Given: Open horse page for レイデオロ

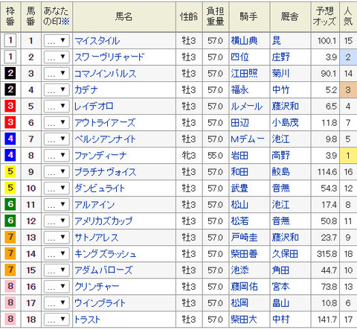Looking at the screenshot, I should click(x=94, y=107).
